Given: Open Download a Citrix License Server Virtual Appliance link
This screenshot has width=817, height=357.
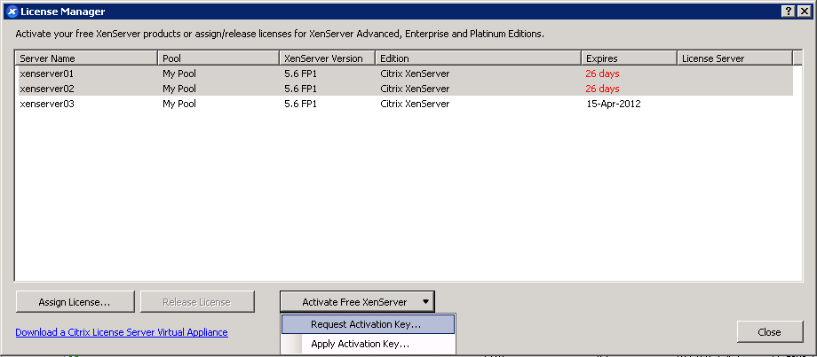Looking at the screenshot, I should [122, 332].
